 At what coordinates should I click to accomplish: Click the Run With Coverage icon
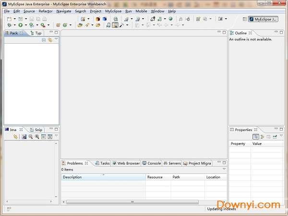(32, 25)
